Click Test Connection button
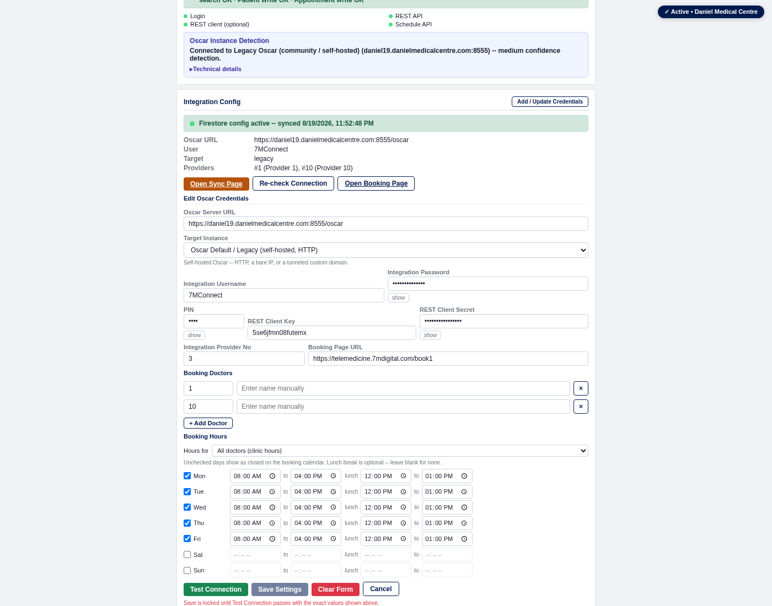772x606 pixels. pyautogui.click(x=216, y=589)
